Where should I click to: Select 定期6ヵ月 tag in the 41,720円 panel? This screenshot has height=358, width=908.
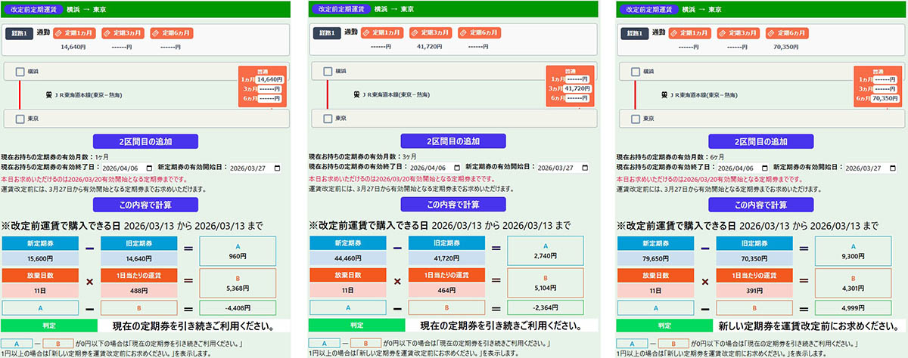(480, 33)
